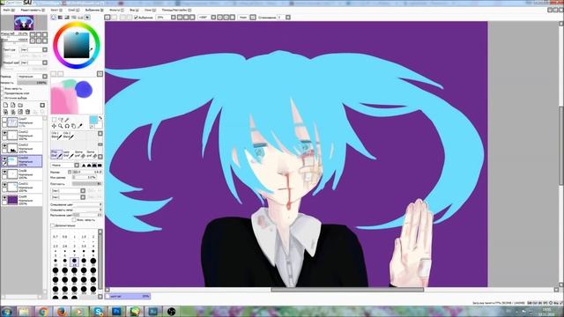Select the highlighted brush in tool tray
This screenshot has height=317, width=564.
(x=56, y=154)
